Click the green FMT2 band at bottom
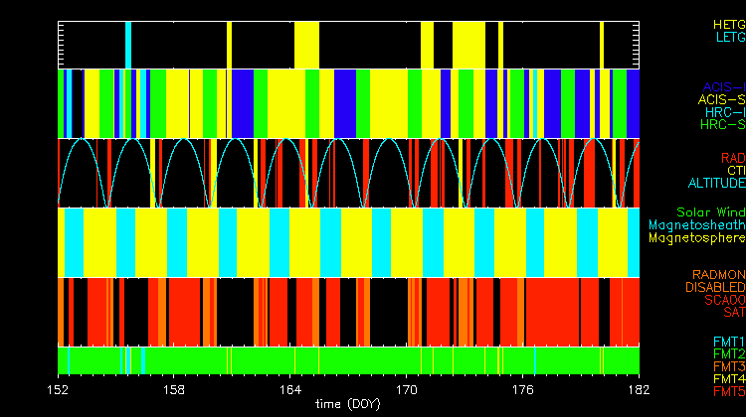This screenshot has width=746, height=417. point(348,359)
